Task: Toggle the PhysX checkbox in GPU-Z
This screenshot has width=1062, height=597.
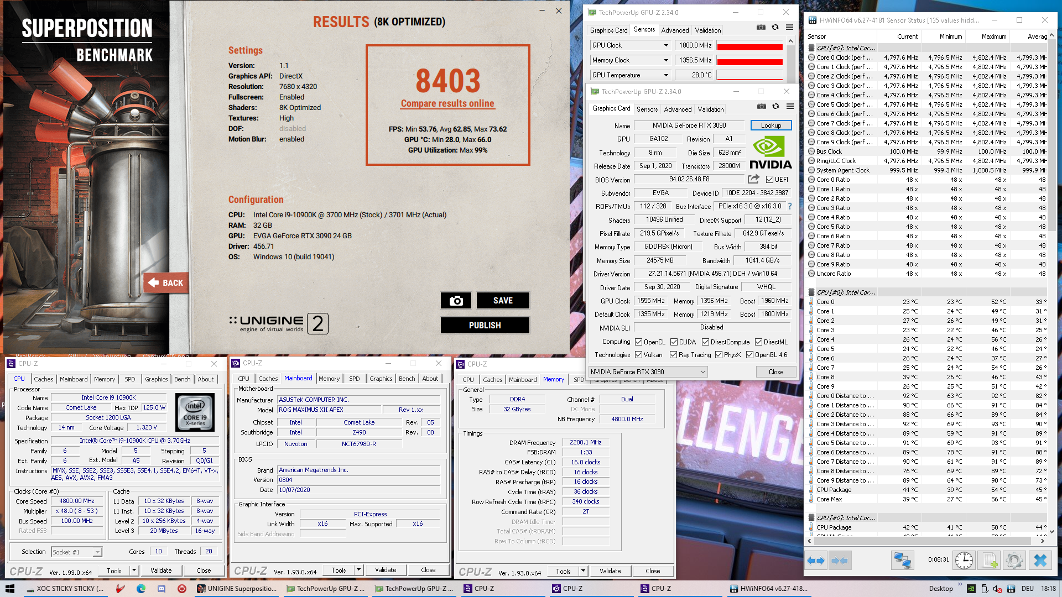Action: 719,355
